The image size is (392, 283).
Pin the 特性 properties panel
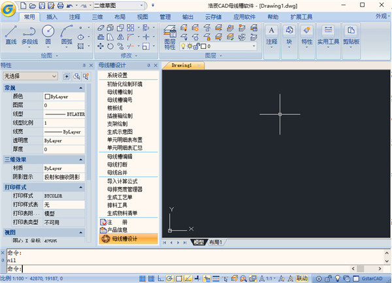84,66
